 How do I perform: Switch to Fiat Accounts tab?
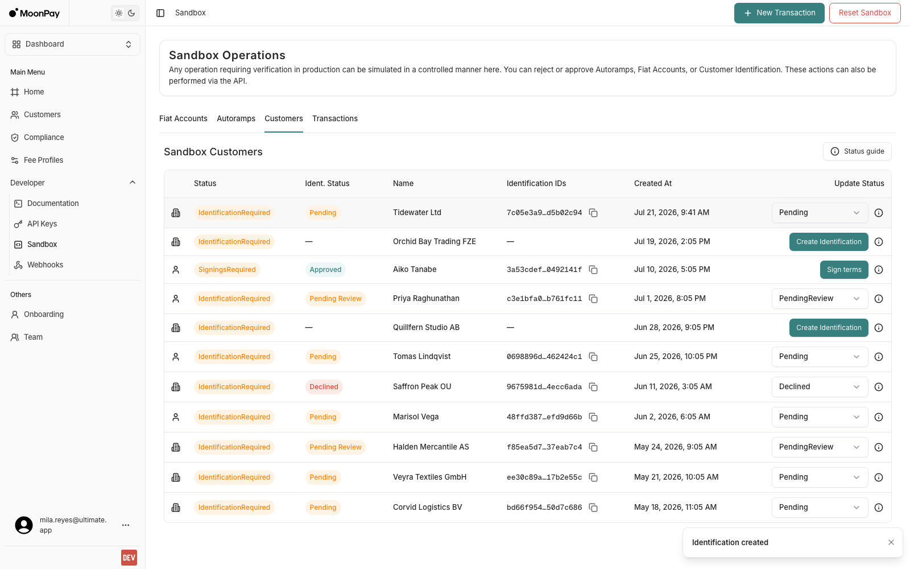click(183, 118)
